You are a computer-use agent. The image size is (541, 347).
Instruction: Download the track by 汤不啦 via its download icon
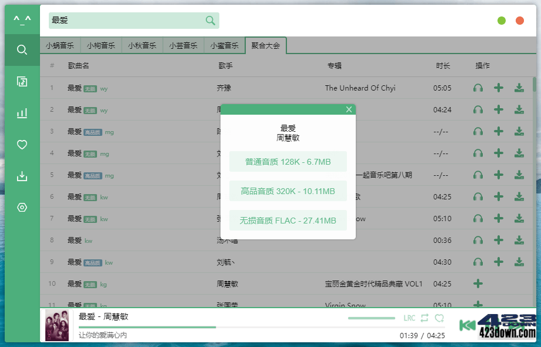pyautogui.click(x=520, y=241)
